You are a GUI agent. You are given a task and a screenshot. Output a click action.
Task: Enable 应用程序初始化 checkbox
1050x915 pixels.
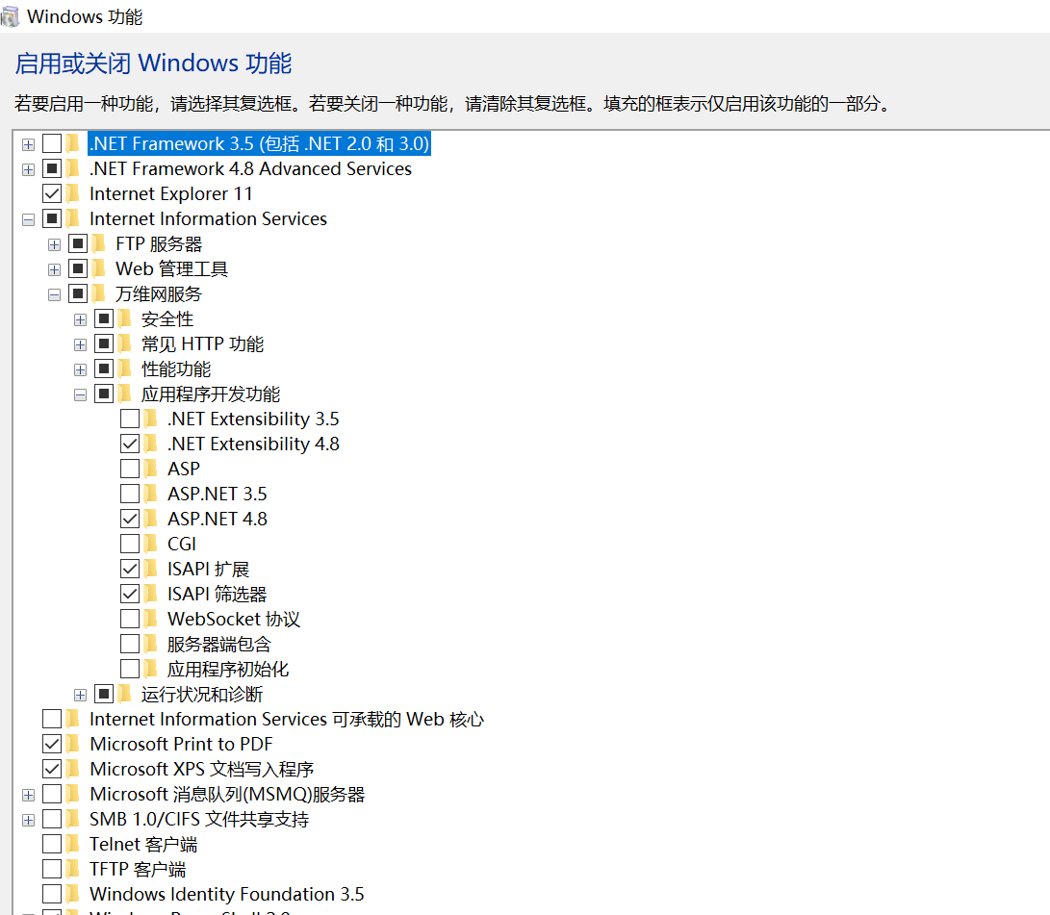click(130, 669)
